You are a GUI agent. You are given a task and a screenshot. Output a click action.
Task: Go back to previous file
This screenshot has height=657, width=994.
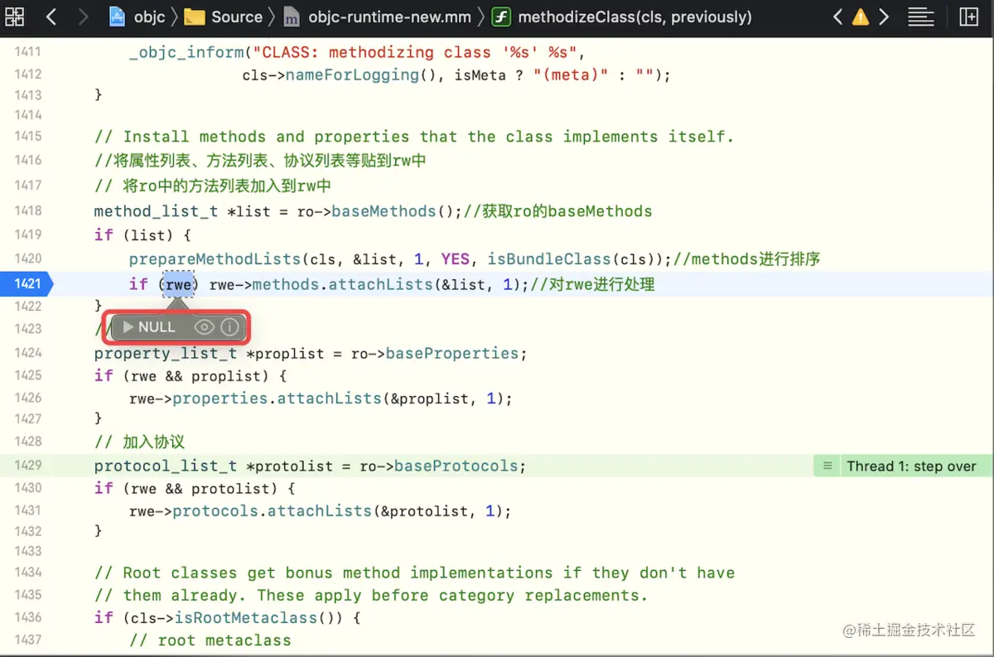[51, 17]
